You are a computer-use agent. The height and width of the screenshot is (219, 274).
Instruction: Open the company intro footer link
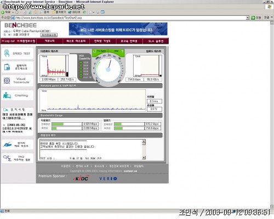[99, 166]
